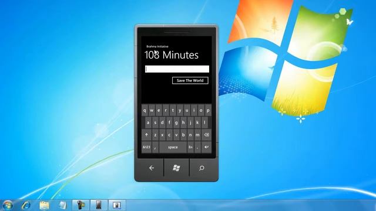Screen dimensions: 376x211
Task: Toggle the shift arrow key on phone keyboard
Action: pyautogui.click(x=146, y=135)
